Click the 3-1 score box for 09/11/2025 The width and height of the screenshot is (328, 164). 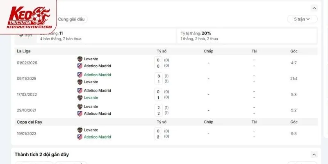click(x=158, y=79)
